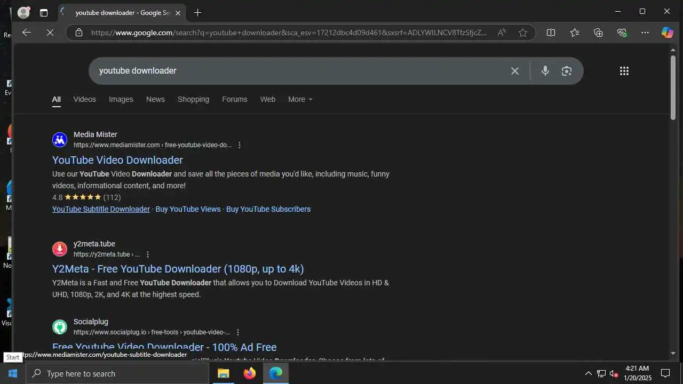Screen dimensions: 683x384
Task: Click the mediamister.com URL text
Action: point(153,145)
